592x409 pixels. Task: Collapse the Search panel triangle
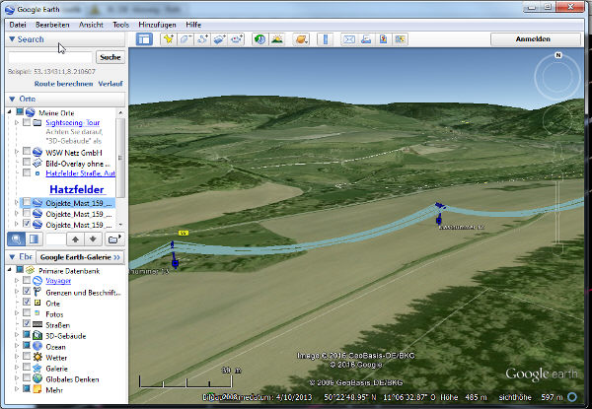pyautogui.click(x=12, y=39)
